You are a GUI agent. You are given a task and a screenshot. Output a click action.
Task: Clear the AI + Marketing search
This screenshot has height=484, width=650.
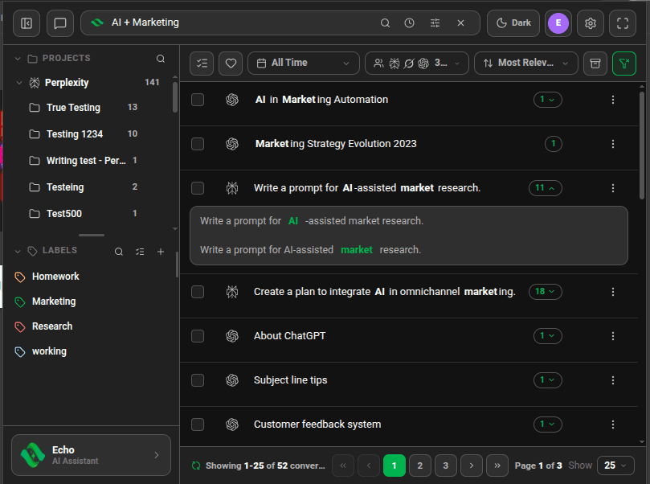click(460, 23)
